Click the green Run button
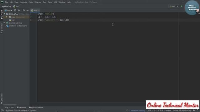 click(182, 6)
